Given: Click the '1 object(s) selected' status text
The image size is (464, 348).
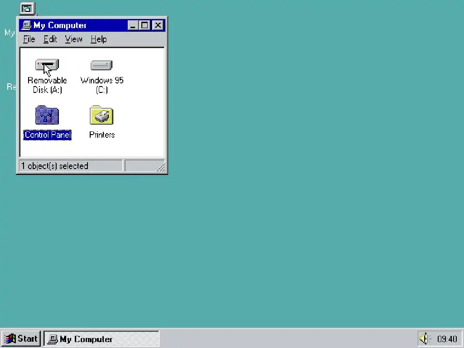Looking at the screenshot, I should pyautogui.click(x=55, y=166).
